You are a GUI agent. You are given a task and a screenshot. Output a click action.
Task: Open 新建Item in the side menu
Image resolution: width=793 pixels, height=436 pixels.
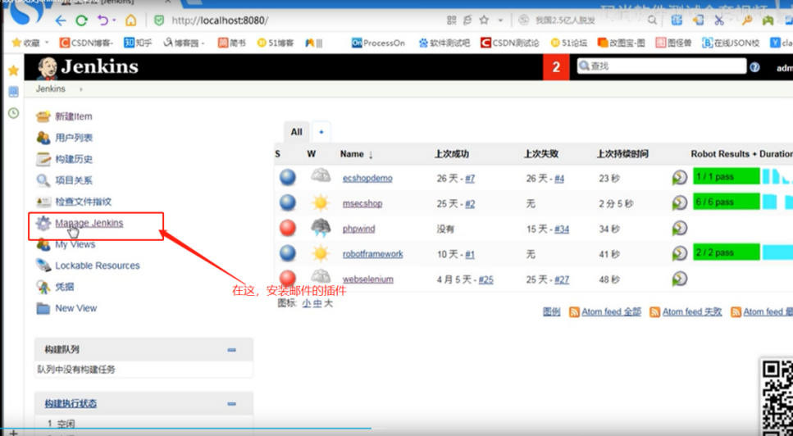point(73,116)
